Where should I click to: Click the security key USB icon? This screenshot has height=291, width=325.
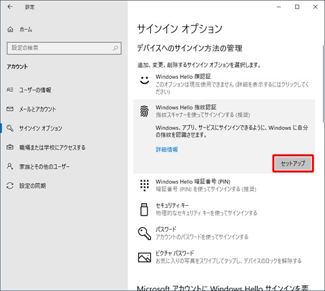(x=144, y=210)
